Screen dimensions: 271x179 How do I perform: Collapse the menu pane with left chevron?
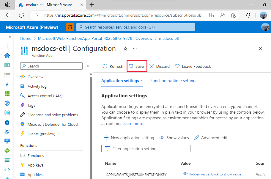click(x=88, y=66)
